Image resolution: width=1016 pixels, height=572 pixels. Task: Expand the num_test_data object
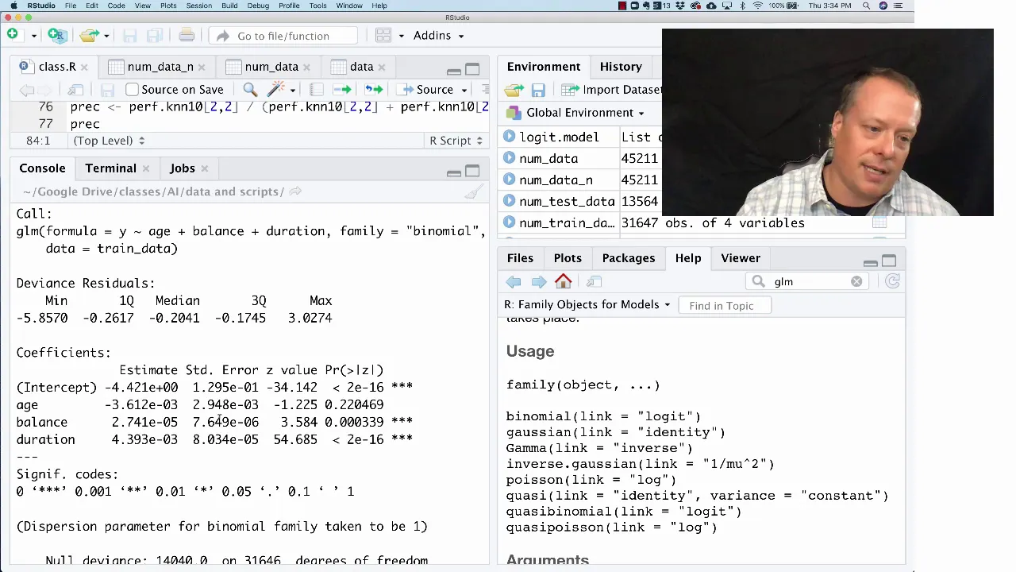(510, 201)
